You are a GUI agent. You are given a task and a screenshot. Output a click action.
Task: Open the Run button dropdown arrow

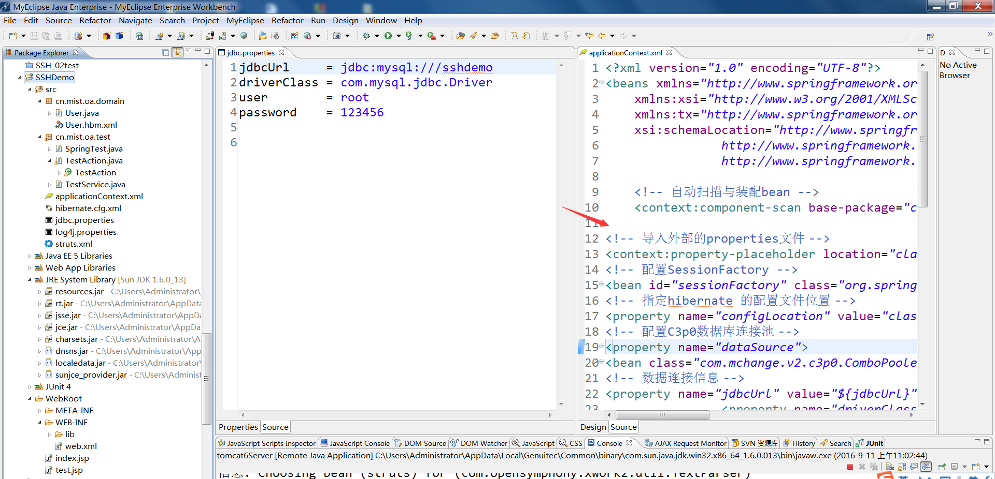tap(399, 36)
